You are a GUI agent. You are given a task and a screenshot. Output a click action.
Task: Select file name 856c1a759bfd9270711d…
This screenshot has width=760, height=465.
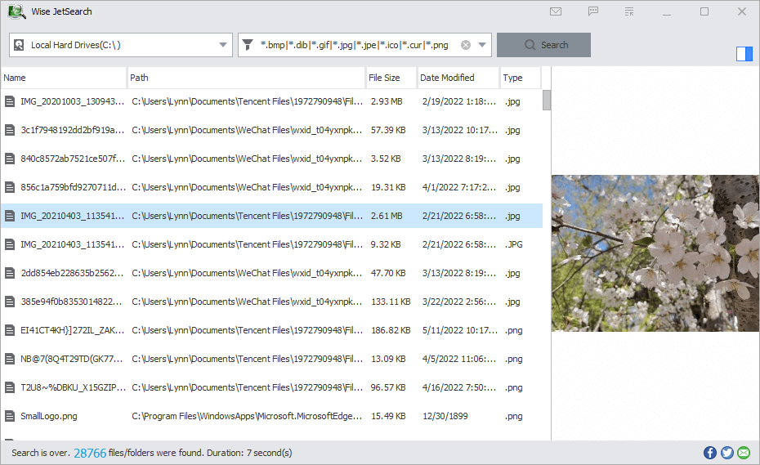click(72, 187)
